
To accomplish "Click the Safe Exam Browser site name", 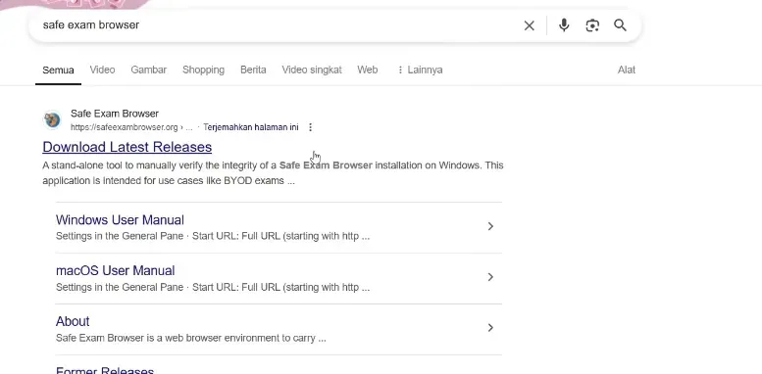I will point(115,114).
